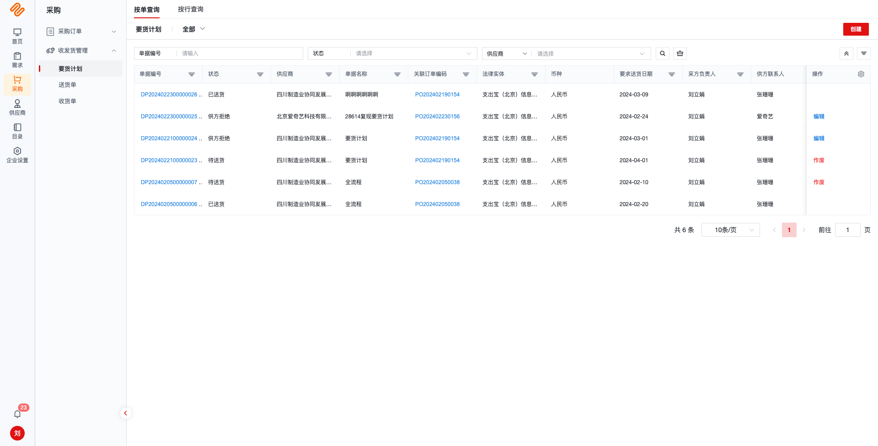878x446 pixels.
Task: Click the 北京爱奇艺科技有限… supplier cell
Action: coord(304,117)
